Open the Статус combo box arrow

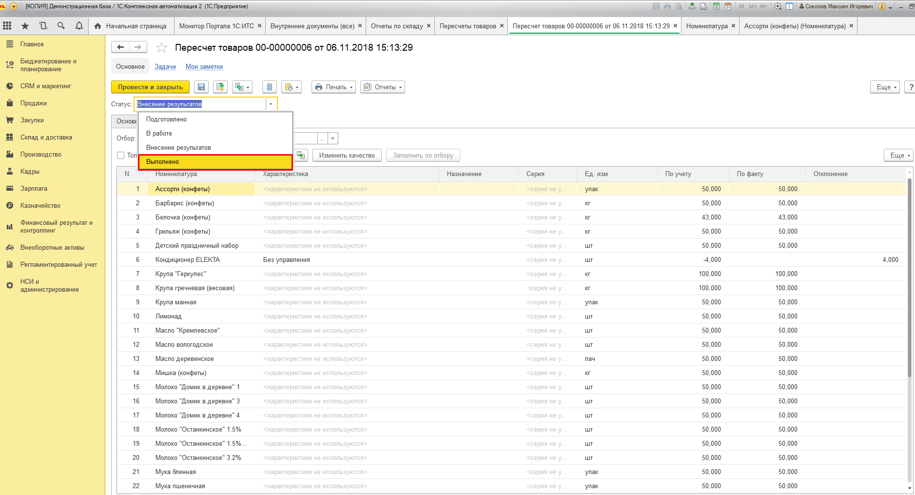(271, 104)
